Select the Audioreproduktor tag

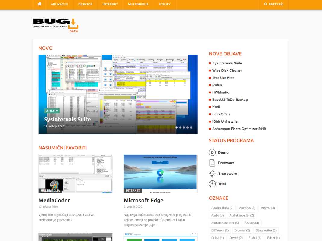click(x=225, y=223)
